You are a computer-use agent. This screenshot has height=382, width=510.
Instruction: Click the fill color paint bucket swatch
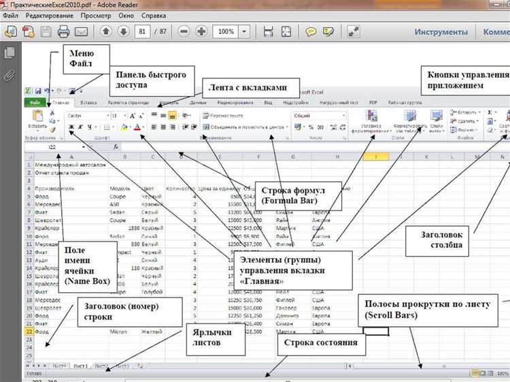[124, 127]
